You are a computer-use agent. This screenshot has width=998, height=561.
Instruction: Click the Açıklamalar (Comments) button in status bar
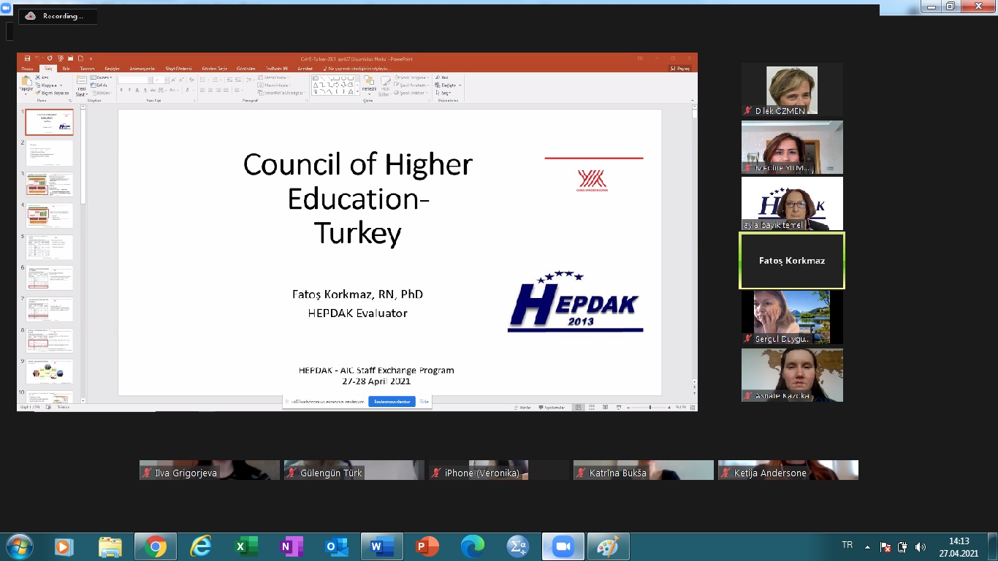click(x=552, y=408)
